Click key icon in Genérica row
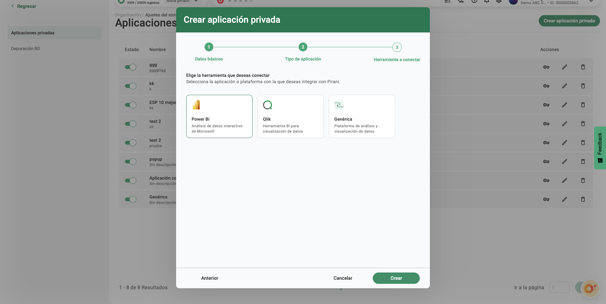The width and height of the screenshot is (606, 304). tap(546, 199)
